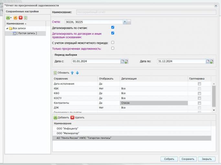The image size is (221, 165).
Task: Click the Счета accounts input field
Action: point(94,22)
